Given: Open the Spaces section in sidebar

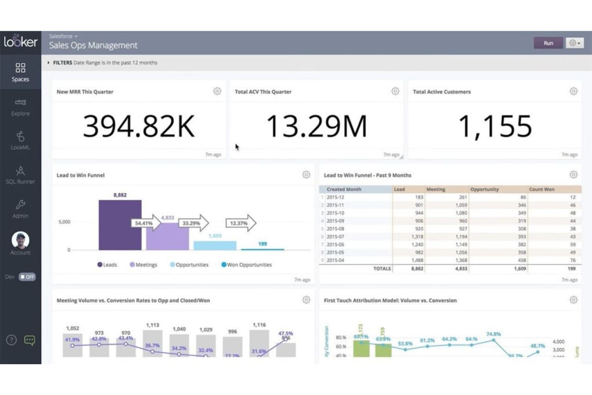Looking at the screenshot, I should (x=20, y=72).
